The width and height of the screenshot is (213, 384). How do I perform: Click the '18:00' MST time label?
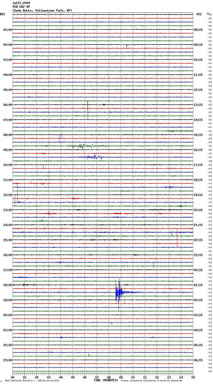[8, 285]
